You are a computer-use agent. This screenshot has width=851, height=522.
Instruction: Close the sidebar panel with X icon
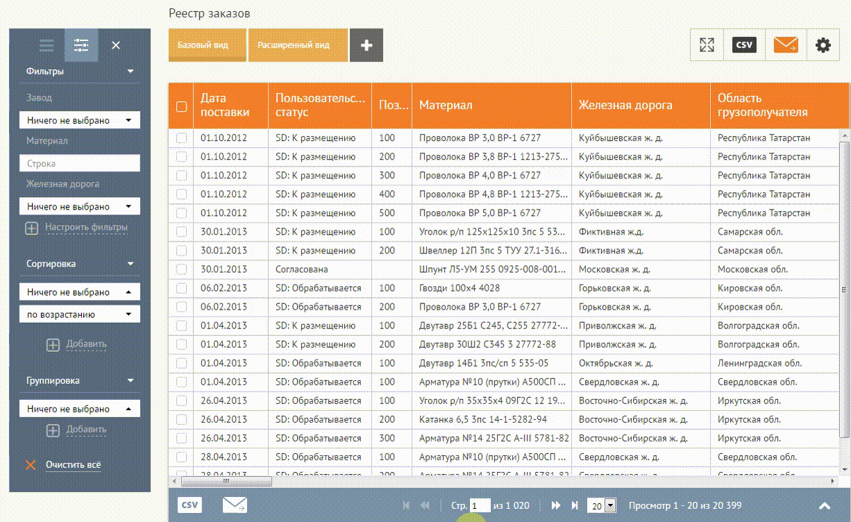click(x=116, y=46)
